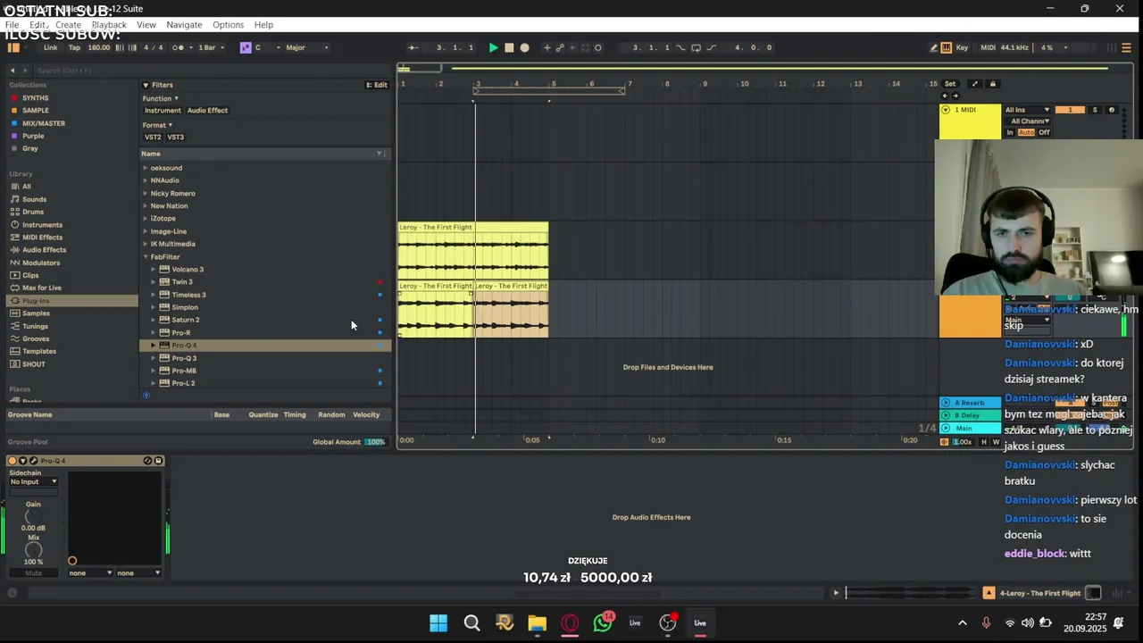
Task: Arm the Arrangement Record button
Action: click(525, 47)
